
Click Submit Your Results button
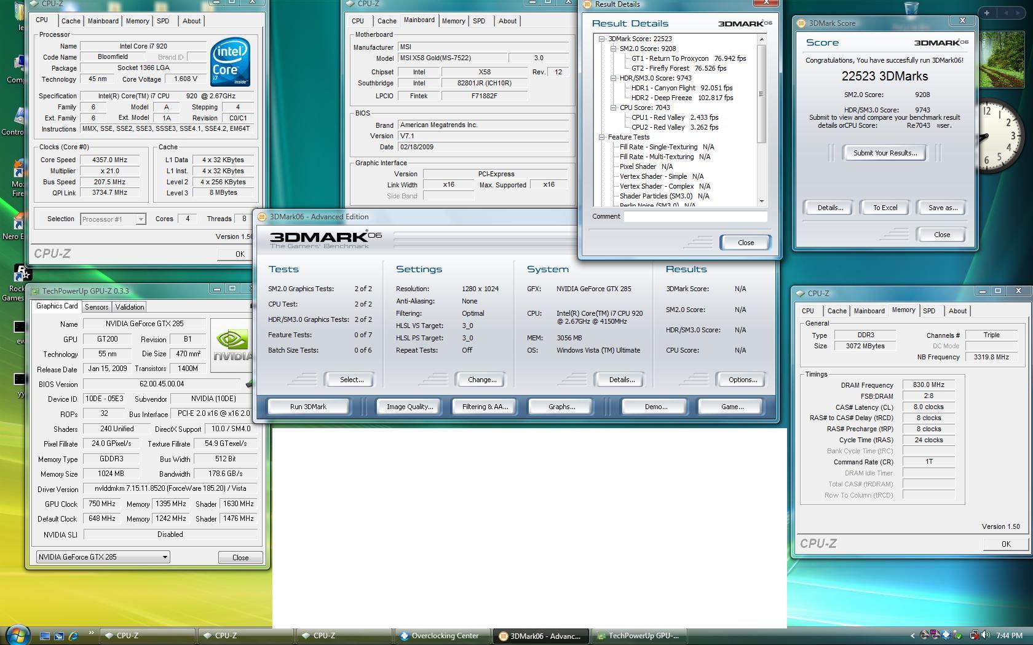coord(885,153)
